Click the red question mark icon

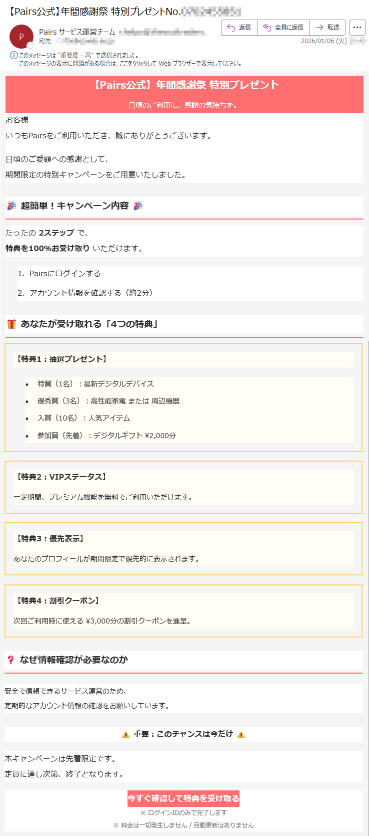[10, 660]
